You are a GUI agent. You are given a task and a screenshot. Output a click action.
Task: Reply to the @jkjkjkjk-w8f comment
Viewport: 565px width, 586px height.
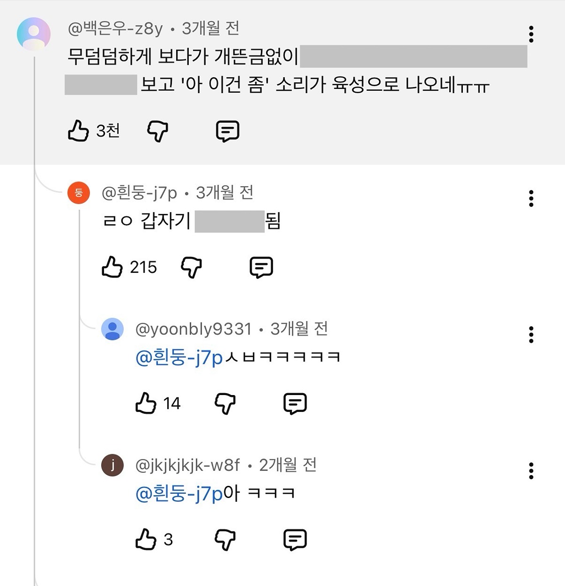tap(295, 540)
